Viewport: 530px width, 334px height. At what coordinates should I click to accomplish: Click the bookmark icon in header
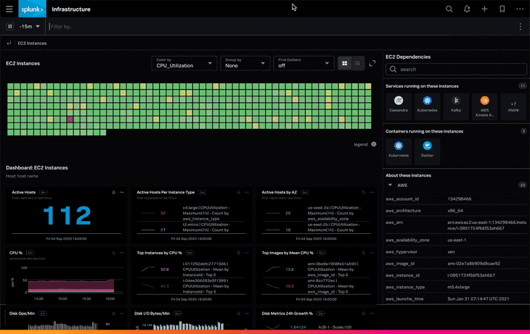pyautogui.click(x=502, y=9)
